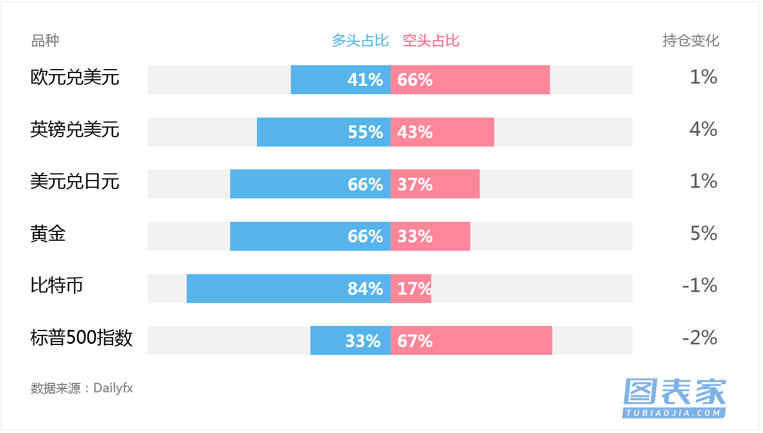This screenshot has height=433, width=763.
Task: Click the pink 66% bar for 欧元兑美元
Action: [470, 80]
